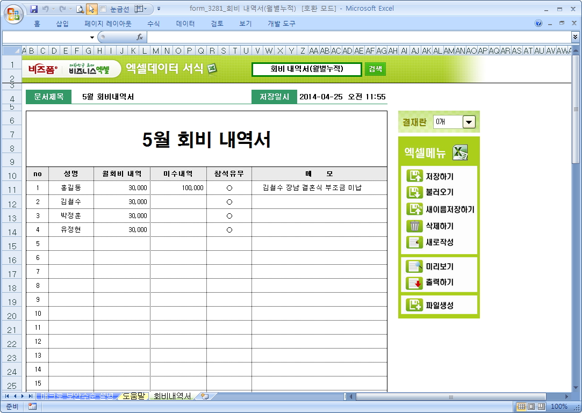Open the borders table dropdown in toolbar

click(x=140, y=9)
